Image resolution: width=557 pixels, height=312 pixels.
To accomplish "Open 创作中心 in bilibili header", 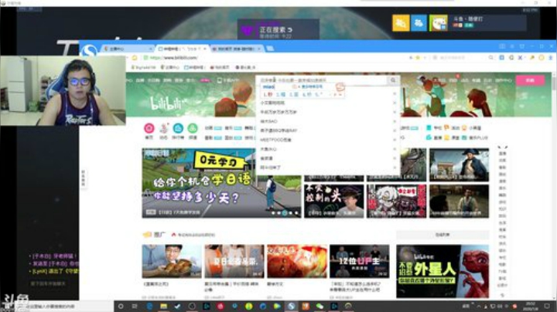I will [504, 80].
